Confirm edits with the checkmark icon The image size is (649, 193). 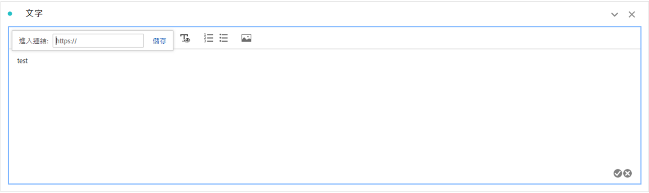(x=618, y=173)
